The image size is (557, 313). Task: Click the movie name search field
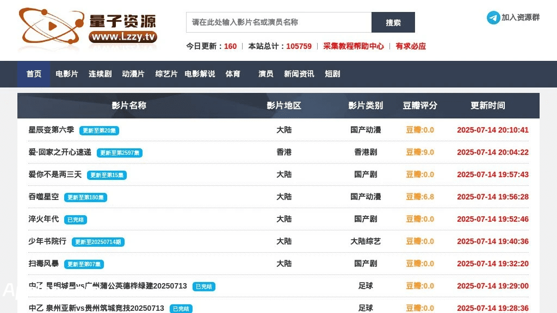point(279,22)
